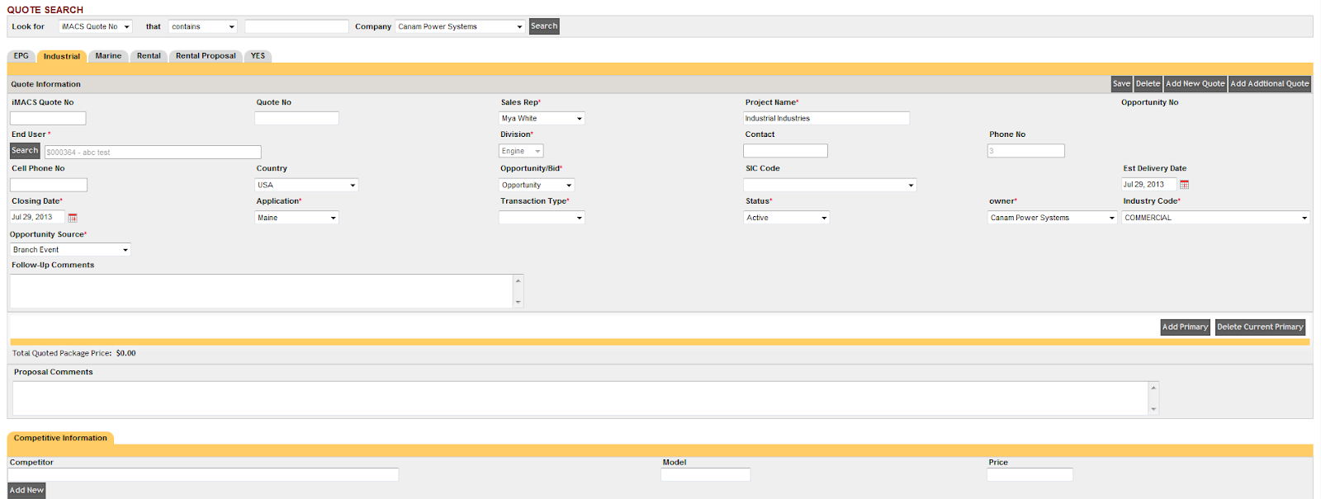The width and height of the screenshot is (1321, 499).
Task: Expand the Industry Code dropdown
Action: pos(1215,218)
